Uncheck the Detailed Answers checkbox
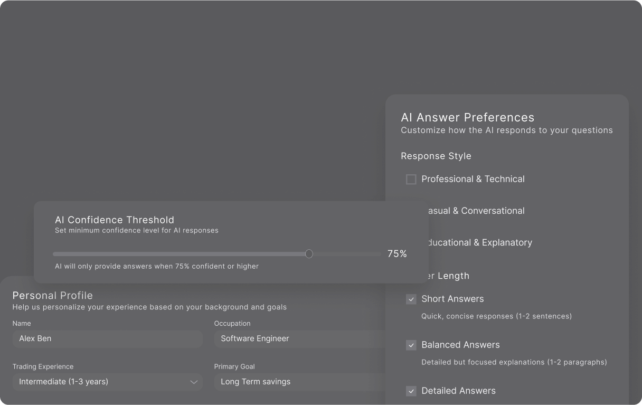The width and height of the screenshot is (642, 405). (411, 391)
